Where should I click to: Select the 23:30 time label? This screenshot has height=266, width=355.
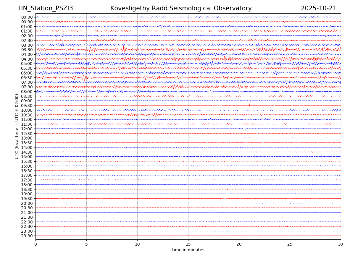[x=27, y=236]
